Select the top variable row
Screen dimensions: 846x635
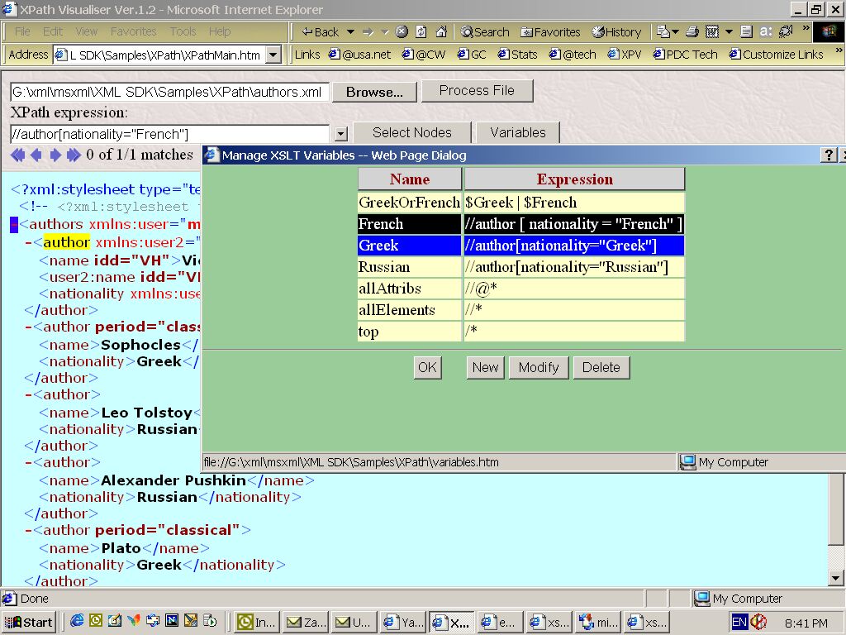click(521, 332)
